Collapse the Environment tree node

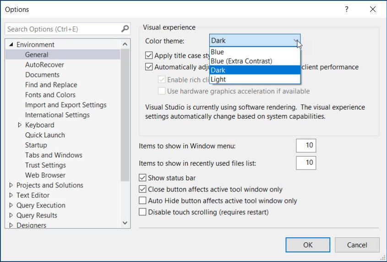point(11,45)
